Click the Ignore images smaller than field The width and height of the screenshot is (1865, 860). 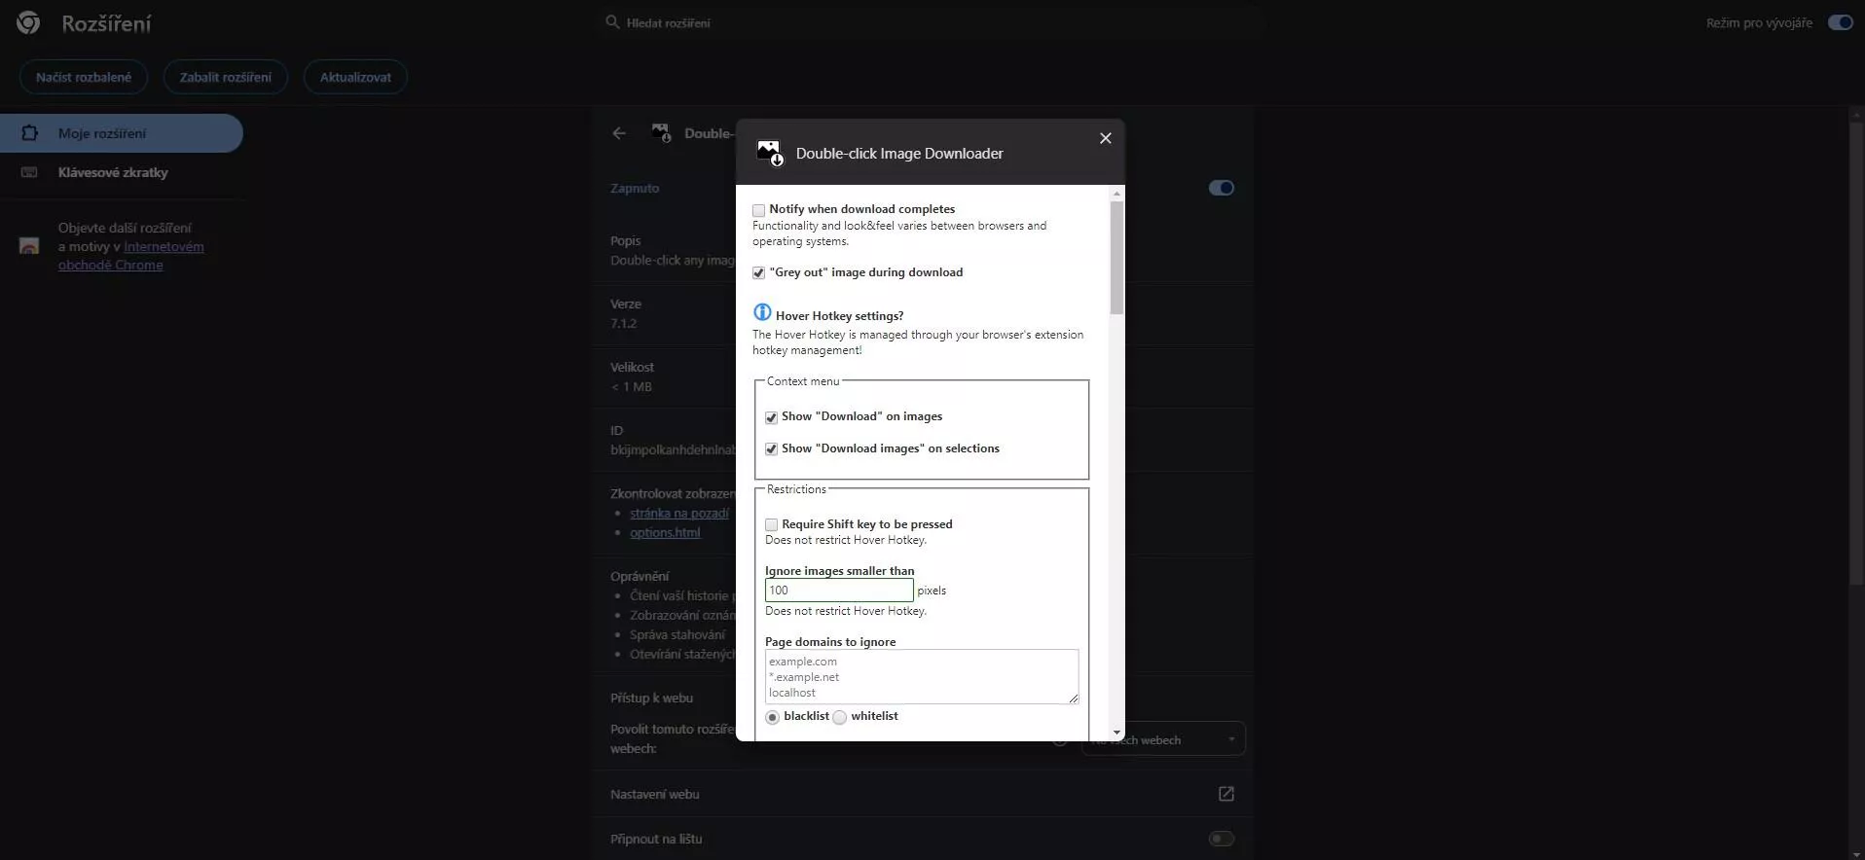click(838, 591)
